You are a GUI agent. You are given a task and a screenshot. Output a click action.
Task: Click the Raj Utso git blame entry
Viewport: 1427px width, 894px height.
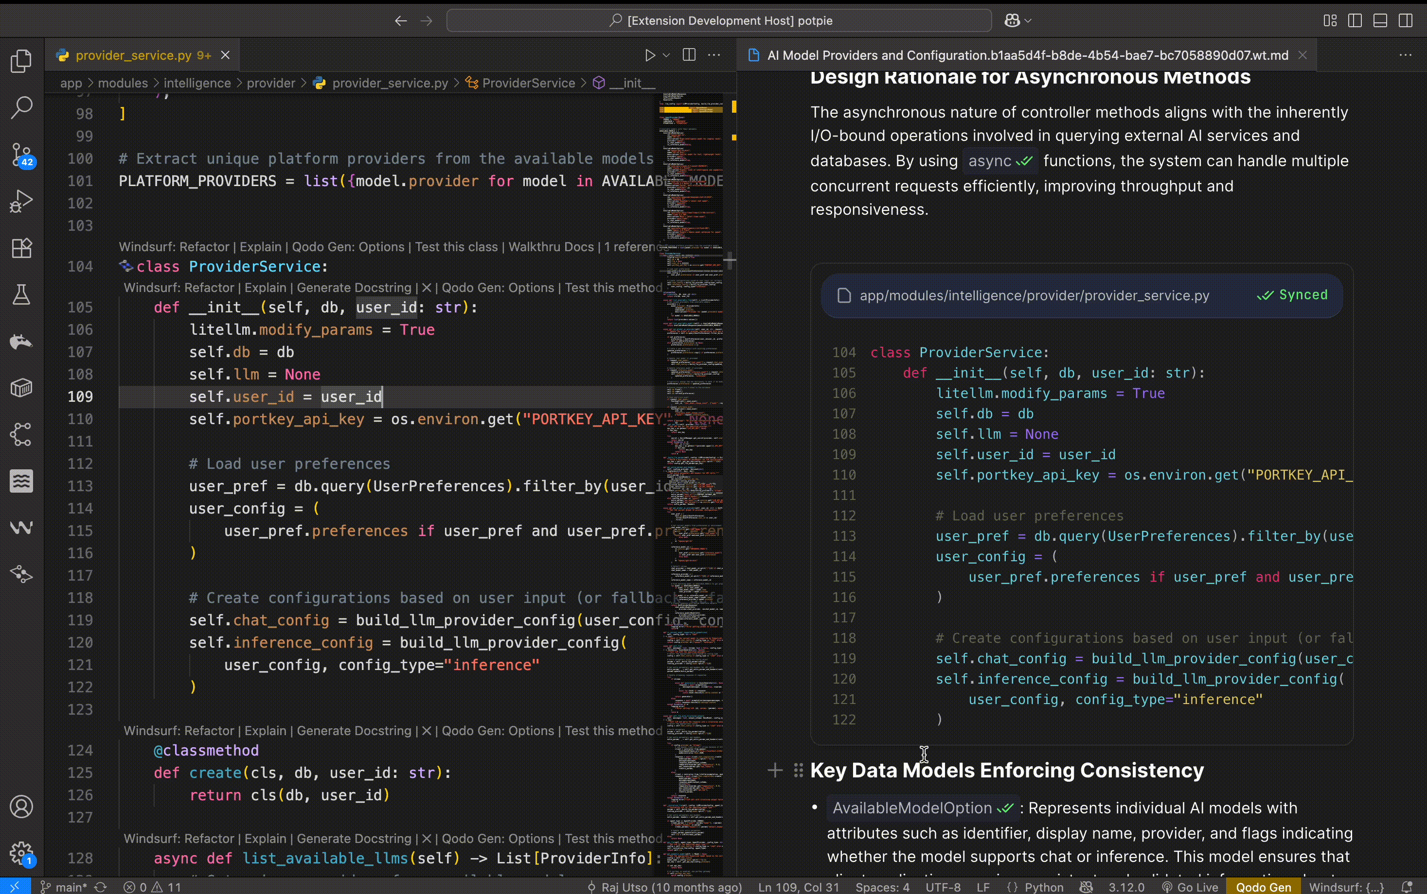point(664,887)
